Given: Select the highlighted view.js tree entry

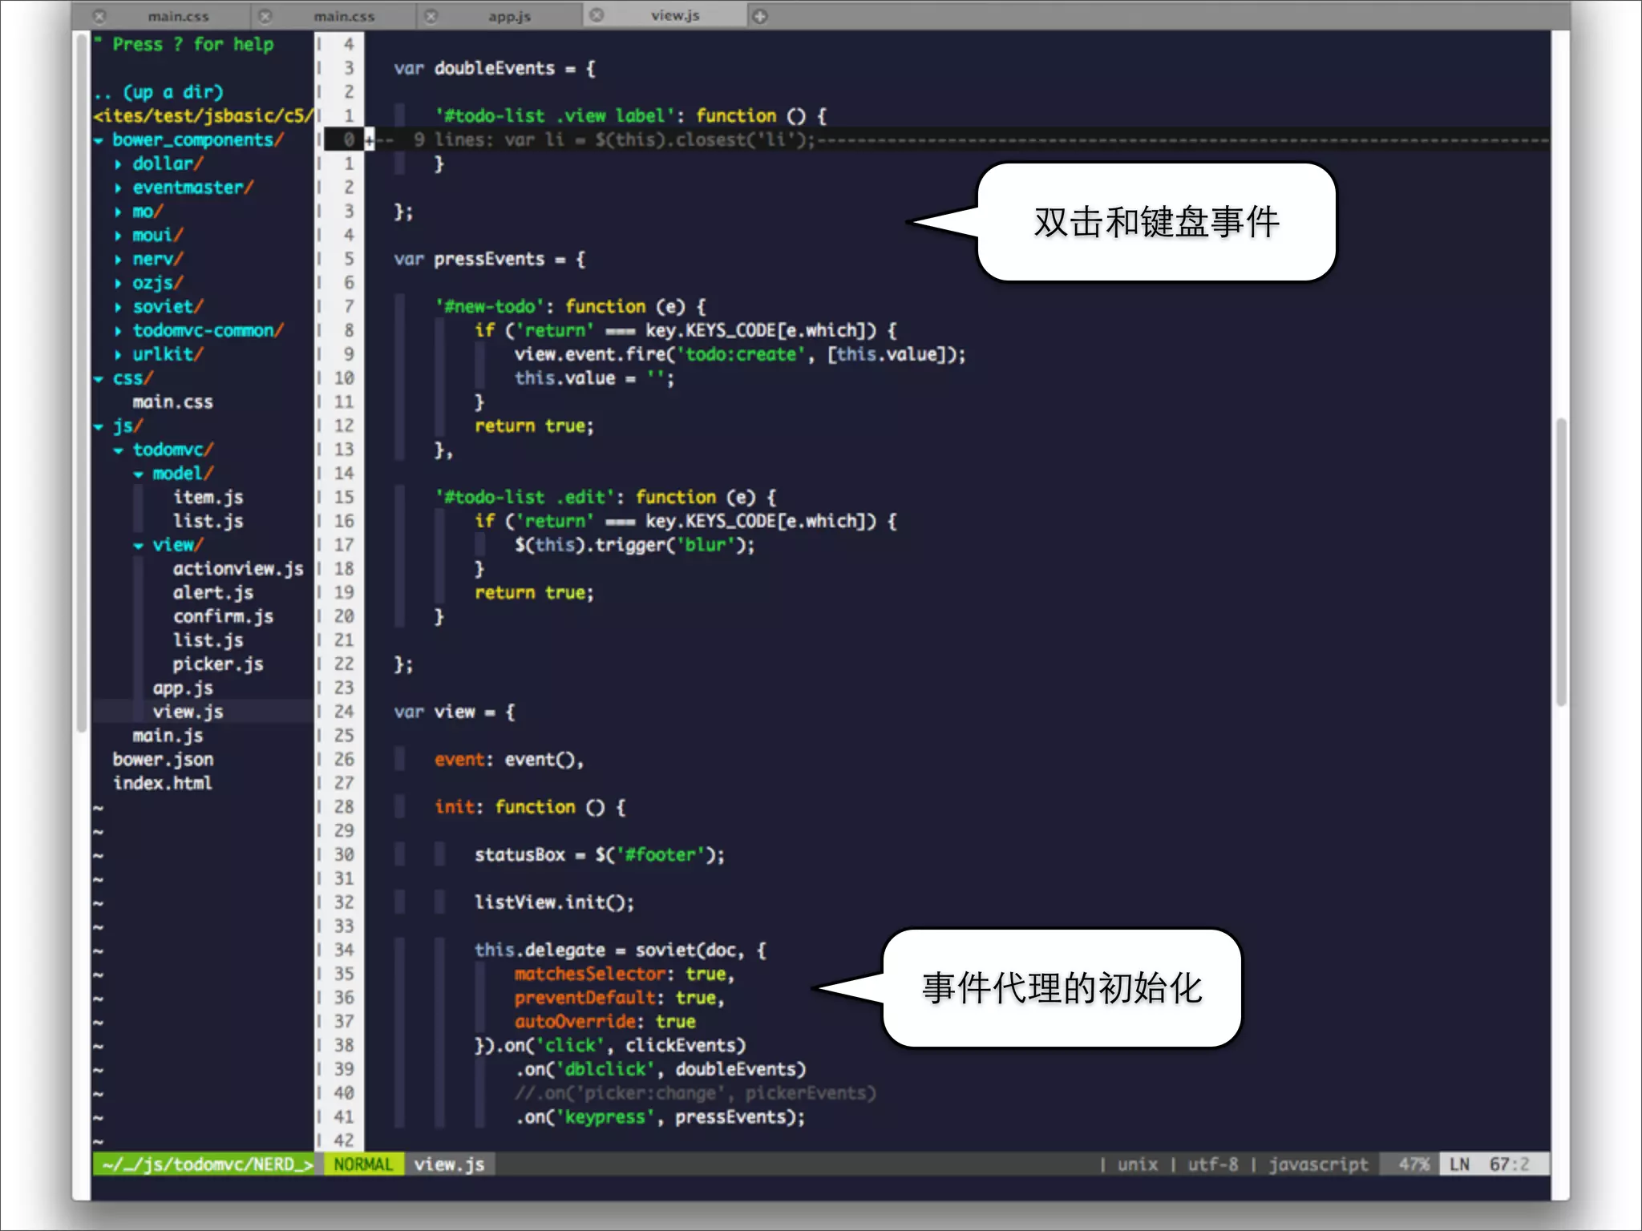Looking at the screenshot, I should [x=188, y=712].
